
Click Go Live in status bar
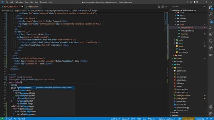[x=151, y=119]
